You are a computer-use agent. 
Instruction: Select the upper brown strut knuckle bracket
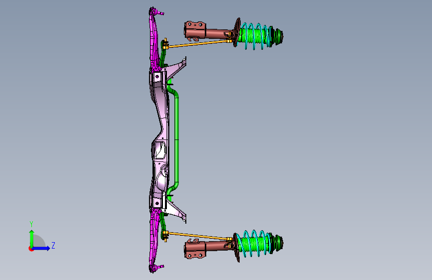(x=195, y=30)
